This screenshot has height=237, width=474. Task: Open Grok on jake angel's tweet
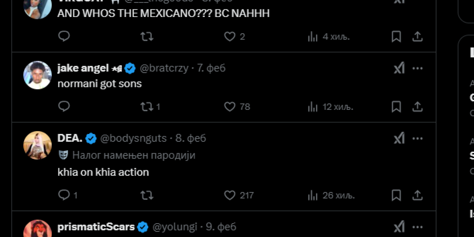(x=399, y=68)
